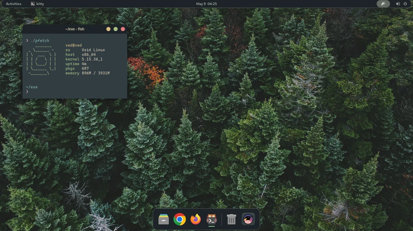413x231 pixels.
Task: Click the speaker icon to adjust audio
Action: coord(398,3)
